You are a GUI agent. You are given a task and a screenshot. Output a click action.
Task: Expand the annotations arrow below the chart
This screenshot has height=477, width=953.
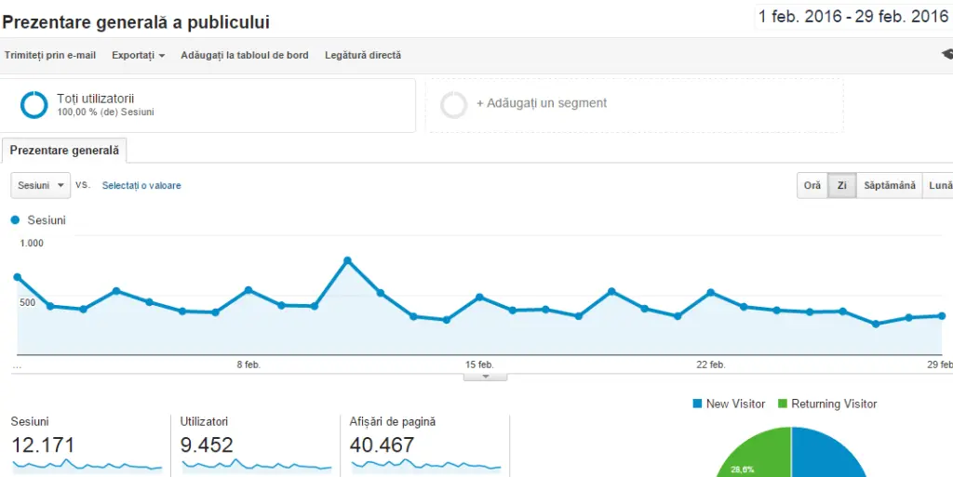[x=485, y=377]
